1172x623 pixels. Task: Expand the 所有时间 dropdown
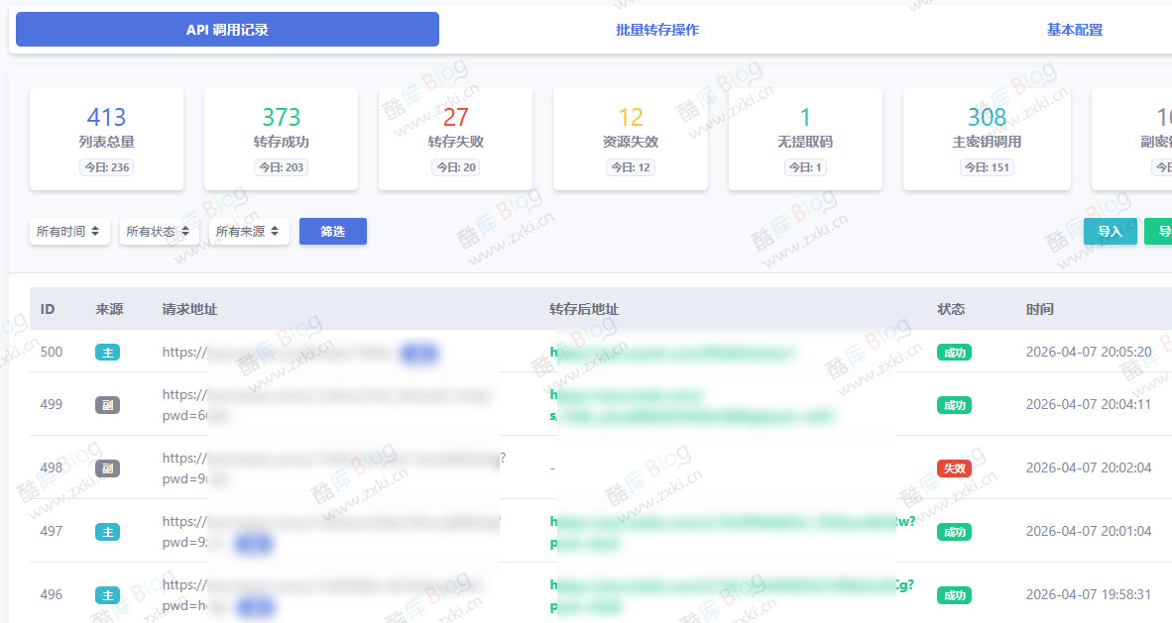68,232
